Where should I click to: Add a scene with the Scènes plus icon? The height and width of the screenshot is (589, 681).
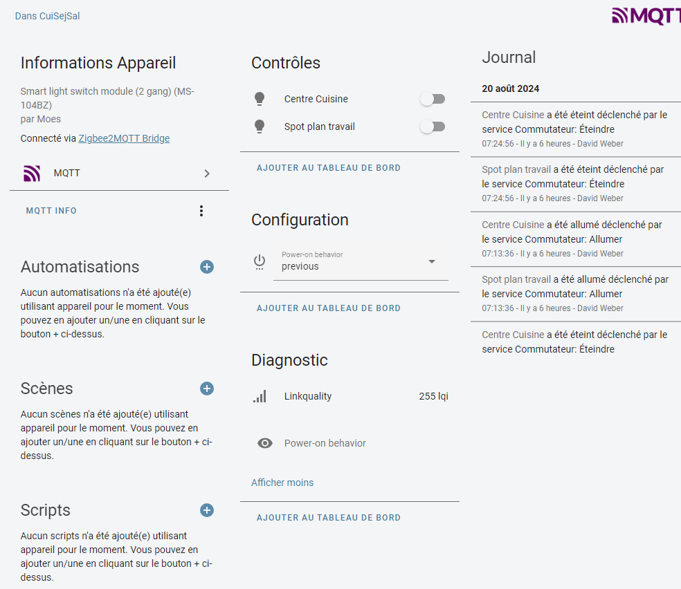[207, 389]
